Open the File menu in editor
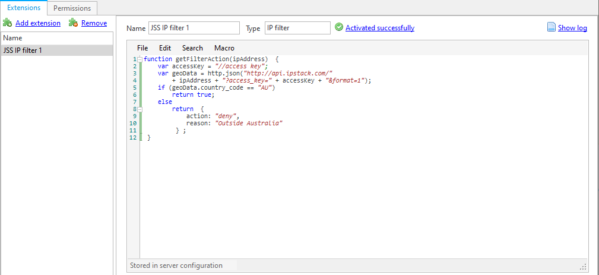The height and width of the screenshot is (275, 599). [x=142, y=48]
